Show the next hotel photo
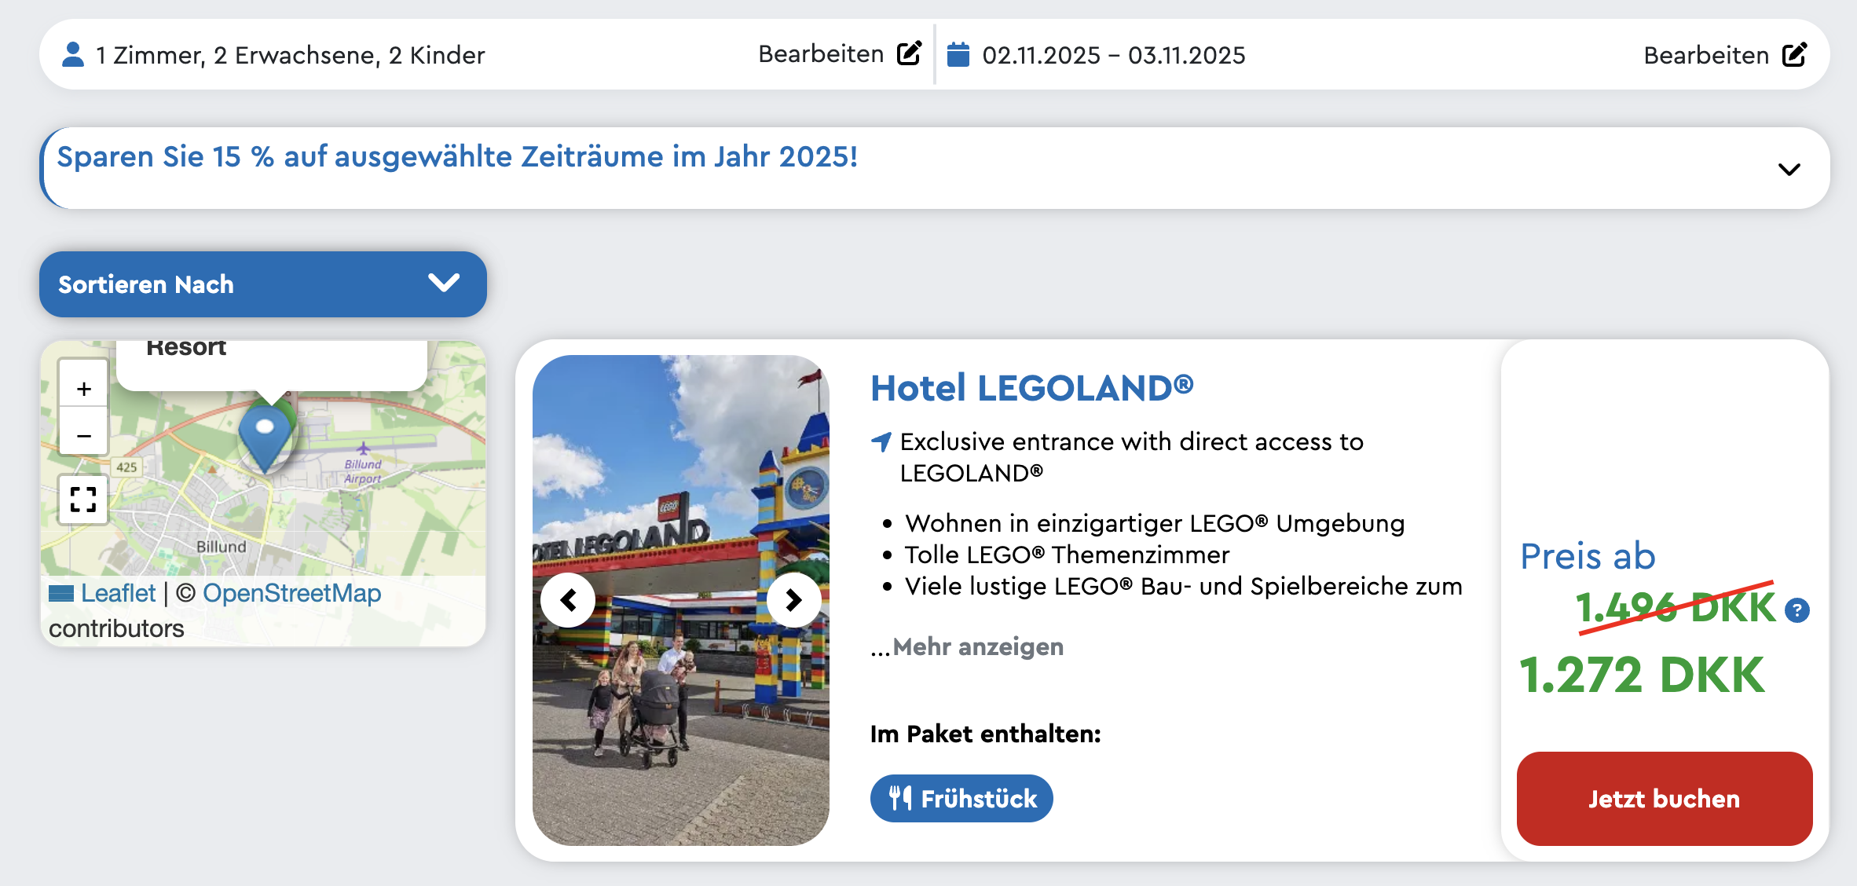The height and width of the screenshot is (886, 1857). [793, 601]
